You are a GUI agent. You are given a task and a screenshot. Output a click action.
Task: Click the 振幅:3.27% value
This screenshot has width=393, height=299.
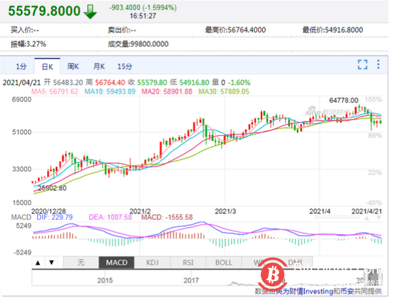[x=29, y=44]
